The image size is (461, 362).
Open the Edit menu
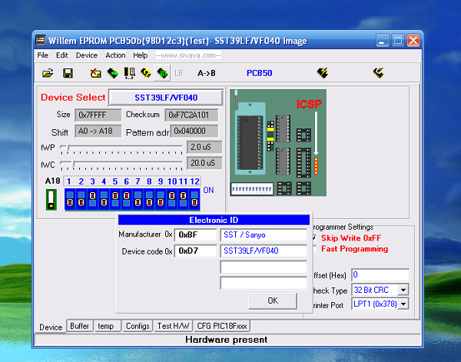pyautogui.click(x=62, y=55)
